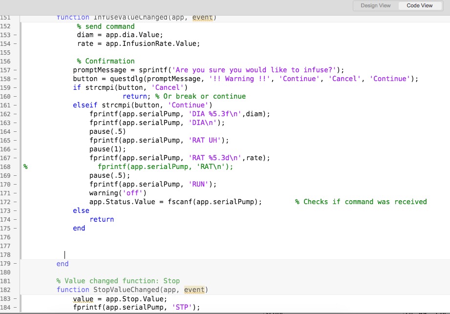Screen dimensions: 450x314
Task: Click the '% Confirmation' comment
Action: tap(106, 61)
